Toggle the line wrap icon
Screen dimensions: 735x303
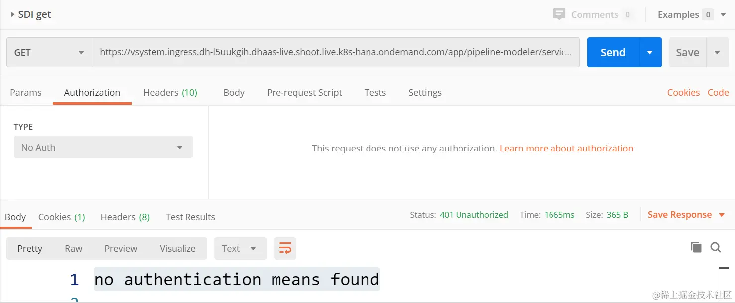(x=285, y=248)
